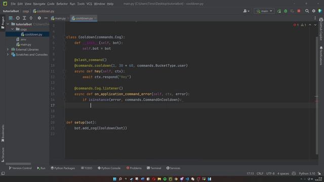Image resolution: width=324 pixels, height=182 pixels.
Task: Go to previous highlighted error arrow
Action: tap(310, 25)
